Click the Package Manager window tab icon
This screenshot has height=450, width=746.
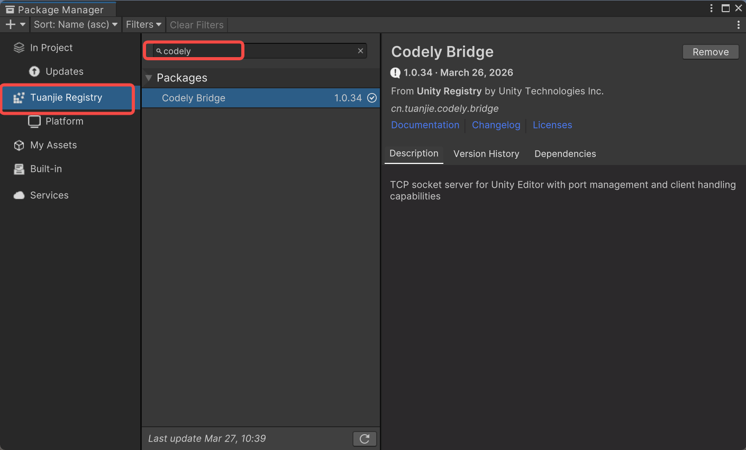[x=10, y=10]
